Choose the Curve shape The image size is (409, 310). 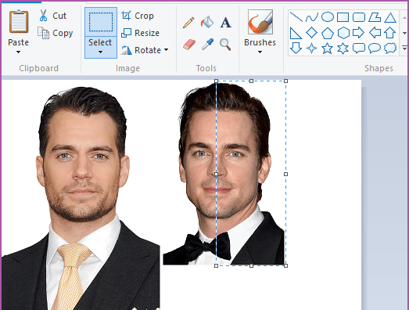312,17
